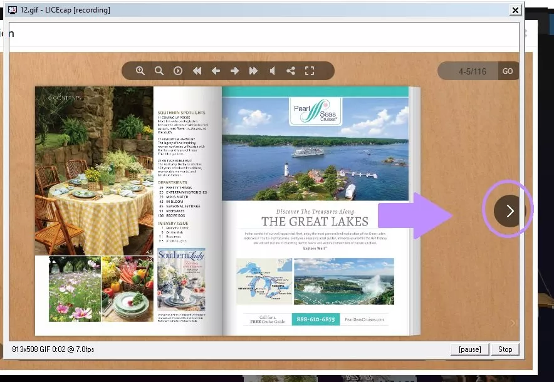The width and height of the screenshot is (554, 382).
Task: Open the Share icon
Action: [291, 71]
